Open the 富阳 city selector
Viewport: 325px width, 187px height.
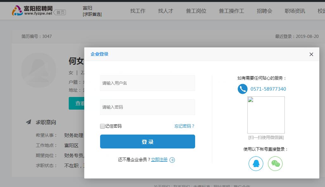pos(87,8)
